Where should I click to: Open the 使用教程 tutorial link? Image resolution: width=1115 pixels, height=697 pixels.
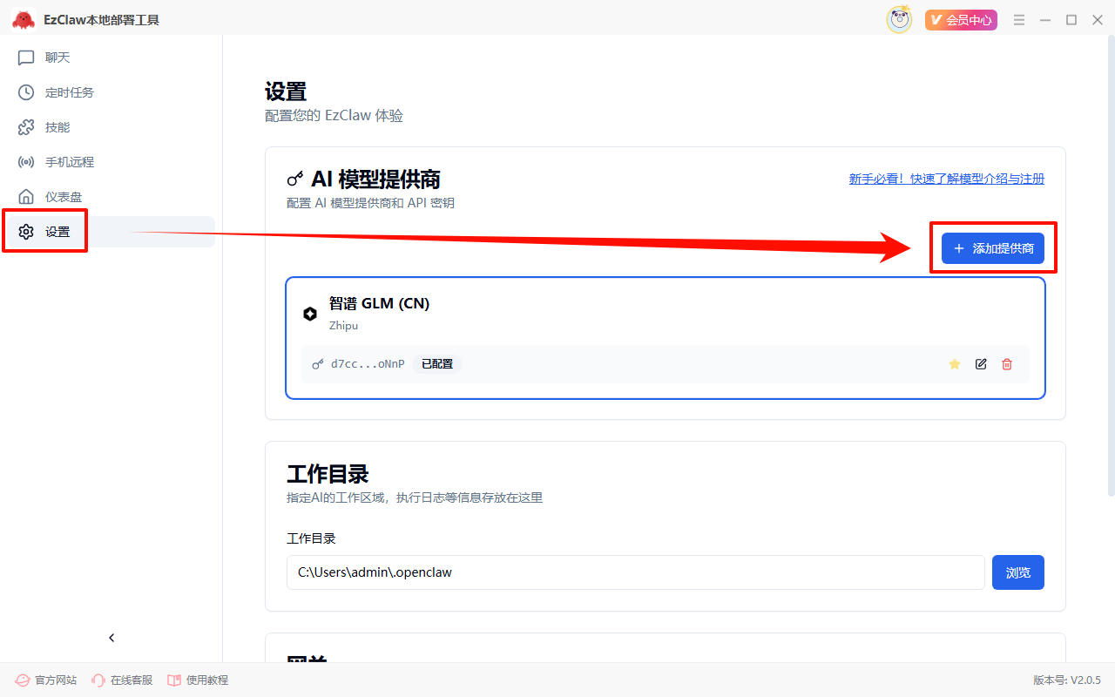point(198,680)
